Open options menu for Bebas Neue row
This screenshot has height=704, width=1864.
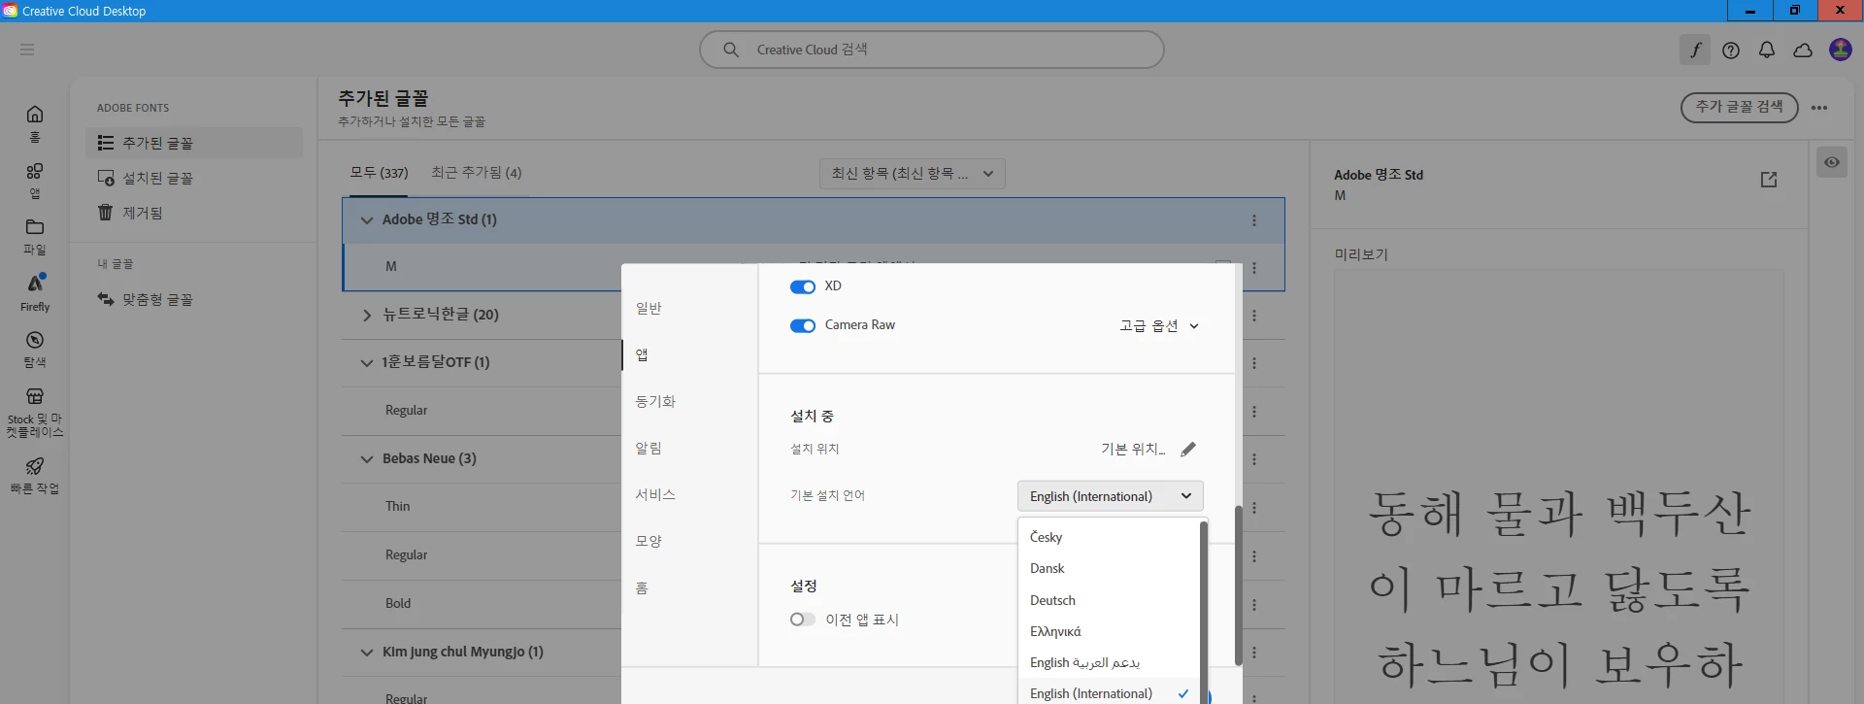pos(1254,459)
